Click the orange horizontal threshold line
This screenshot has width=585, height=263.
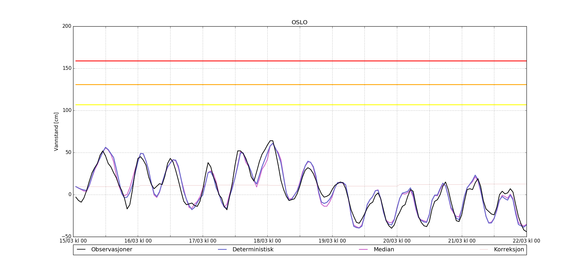301,84
